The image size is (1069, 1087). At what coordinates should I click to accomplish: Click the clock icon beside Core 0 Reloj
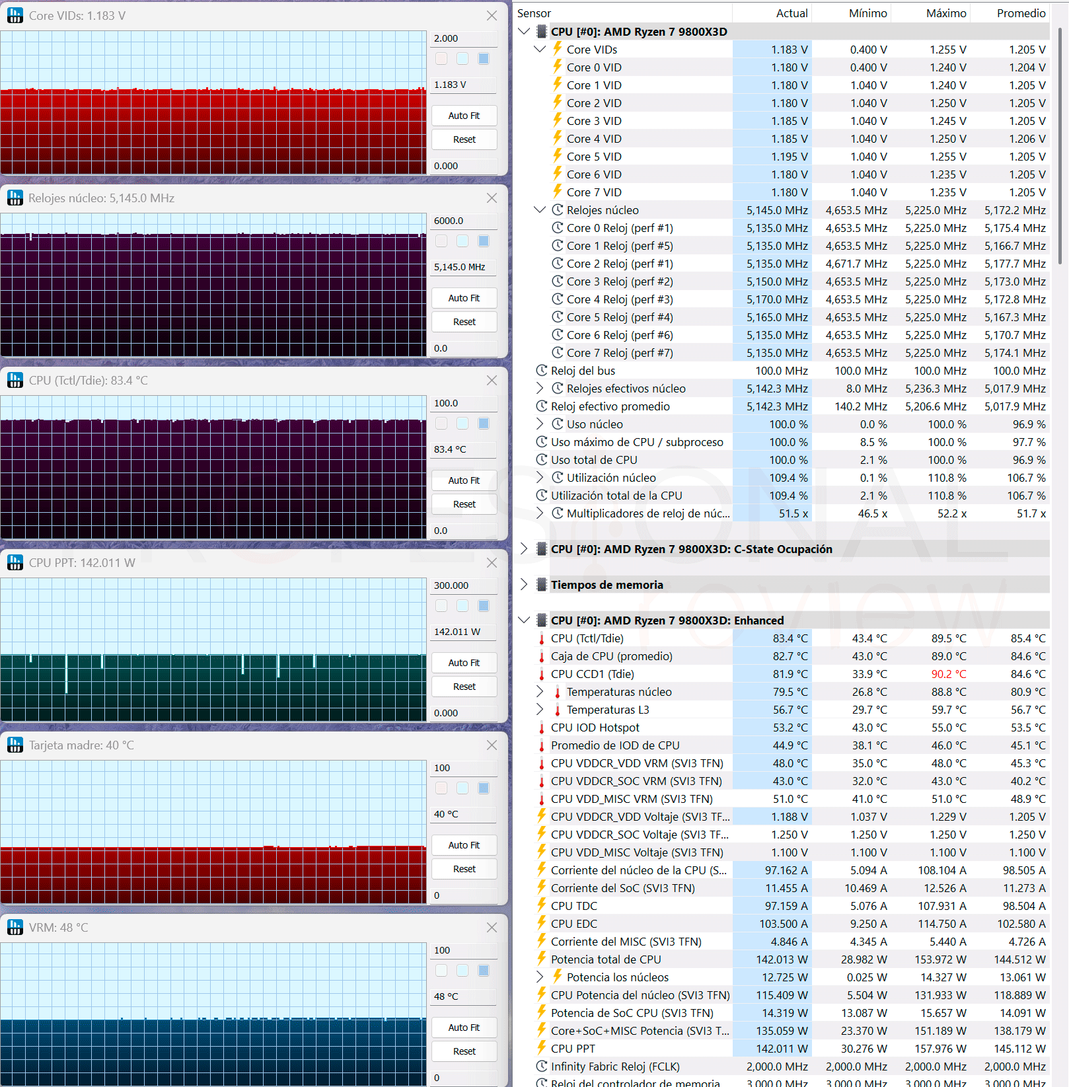(x=558, y=227)
